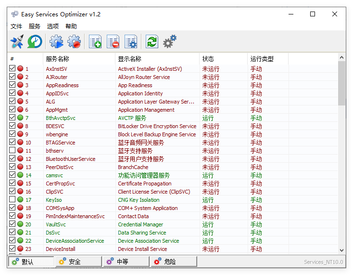Select the AppReadiness service name
This screenshot has width=353, height=275.
pos(62,85)
